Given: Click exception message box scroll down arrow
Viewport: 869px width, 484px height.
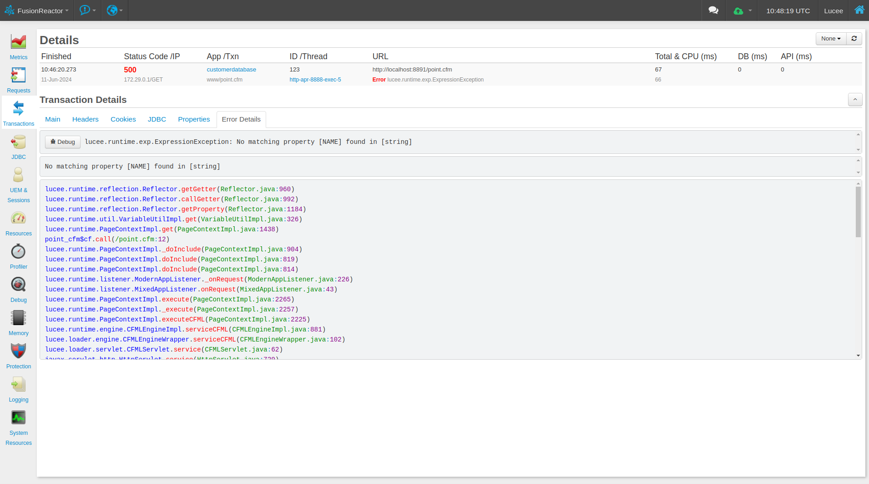Looking at the screenshot, I should (858, 150).
